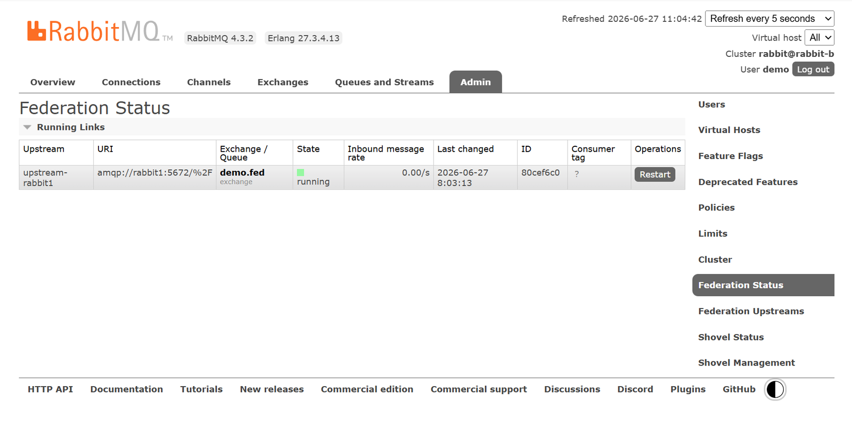Screen dimensions: 852x425
Task: Open the Virtual host dropdown
Action: (820, 38)
